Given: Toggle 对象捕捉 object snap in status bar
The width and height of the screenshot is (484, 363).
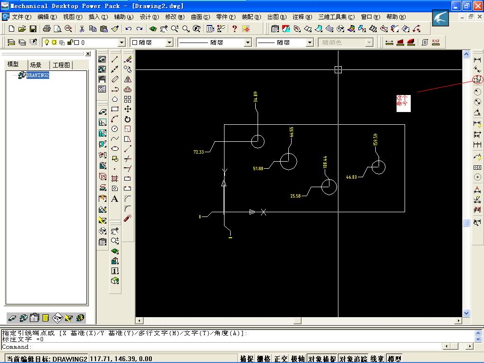Looking at the screenshot, I should pos(322,359).
